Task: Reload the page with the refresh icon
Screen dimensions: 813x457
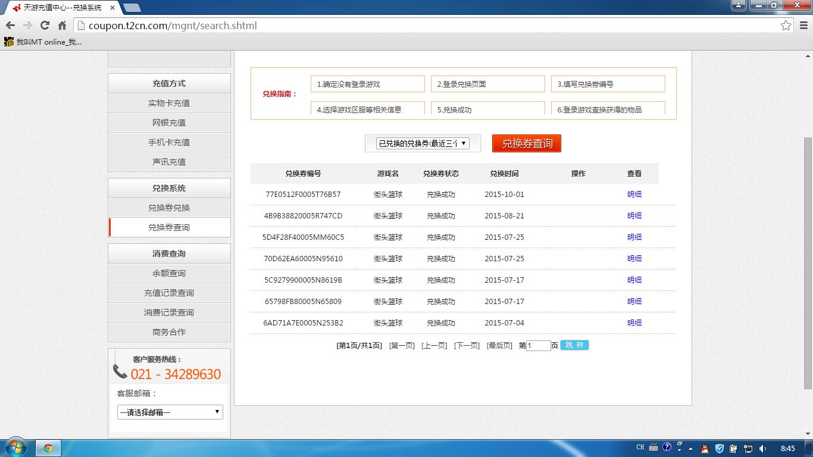Action: pyautogui.click(x=45, y=26)
